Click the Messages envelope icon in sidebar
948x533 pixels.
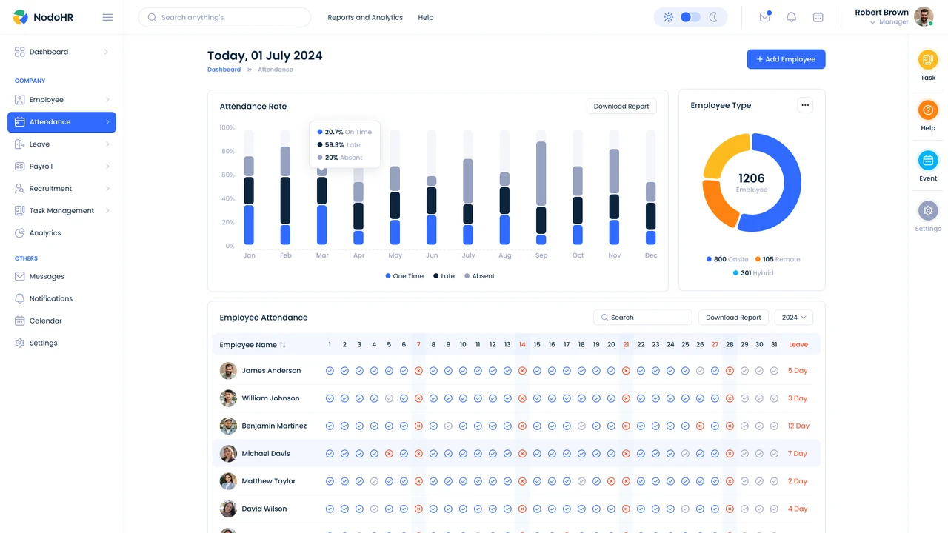tap(20, 276)
